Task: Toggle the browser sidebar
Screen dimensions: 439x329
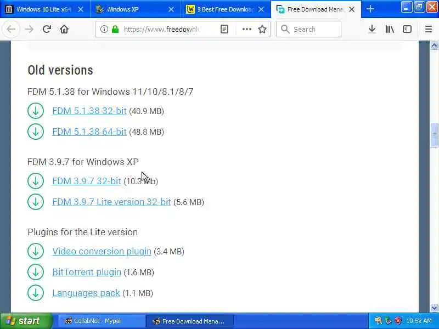Action: (407, 29)
